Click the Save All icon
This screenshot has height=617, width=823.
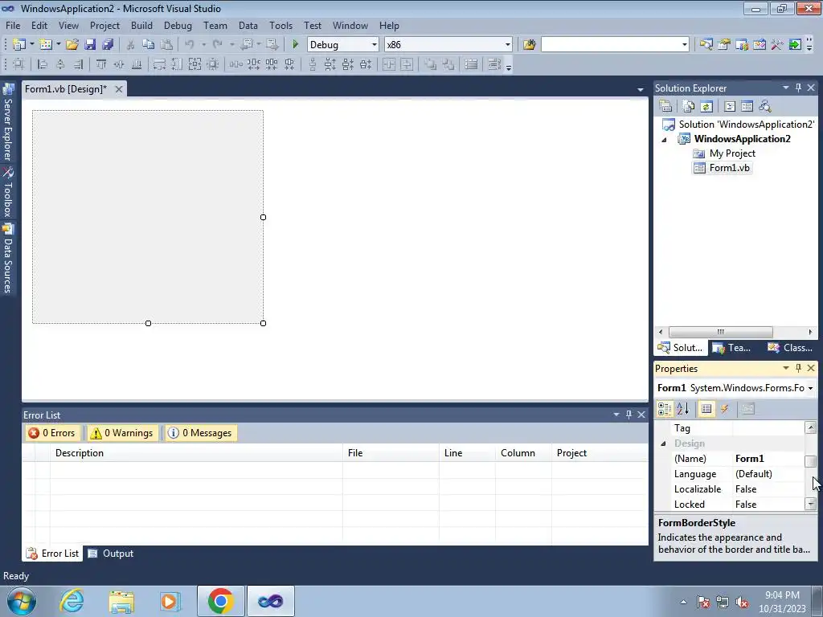coord(109,45)
